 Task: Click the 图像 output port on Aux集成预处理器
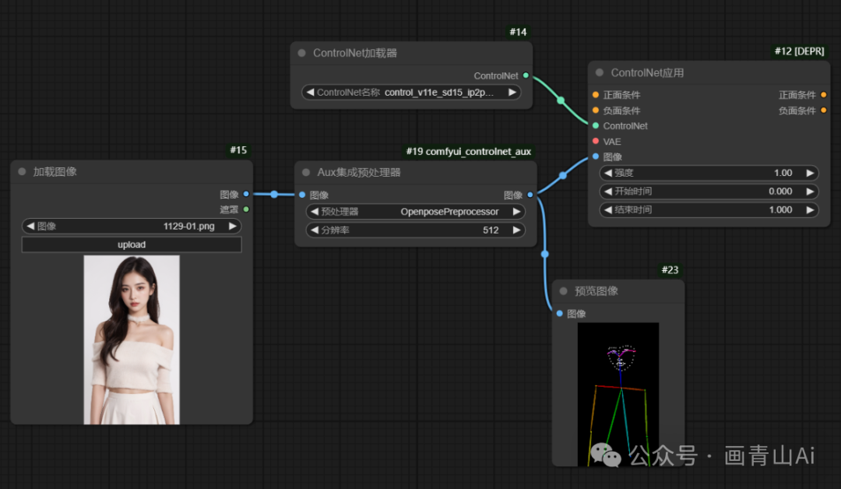pos(530,195)
